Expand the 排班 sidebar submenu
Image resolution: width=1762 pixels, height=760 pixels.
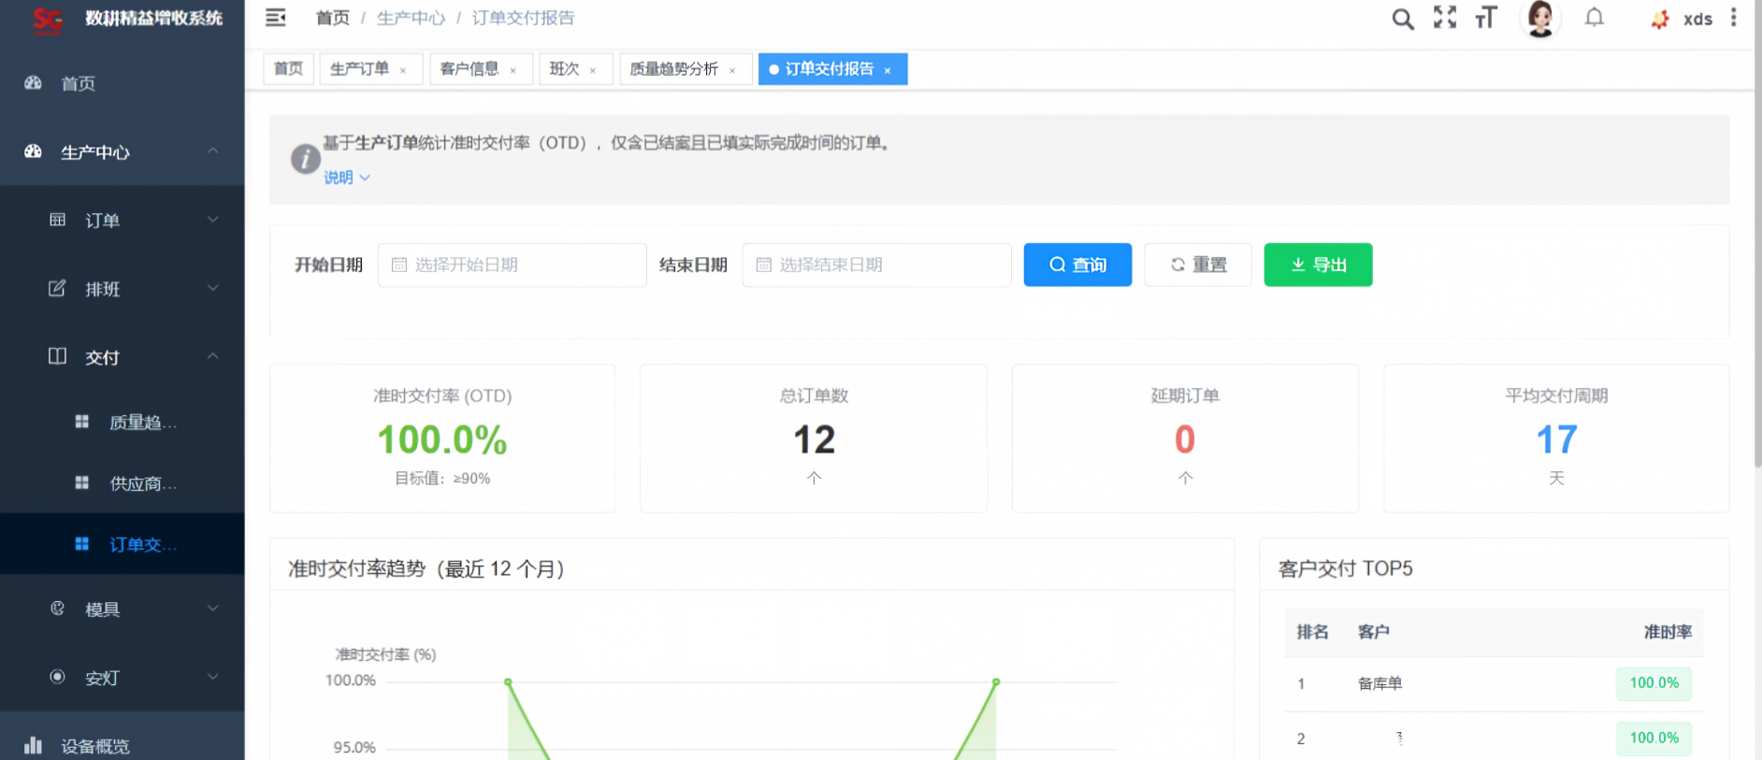[x=122, y=289]
